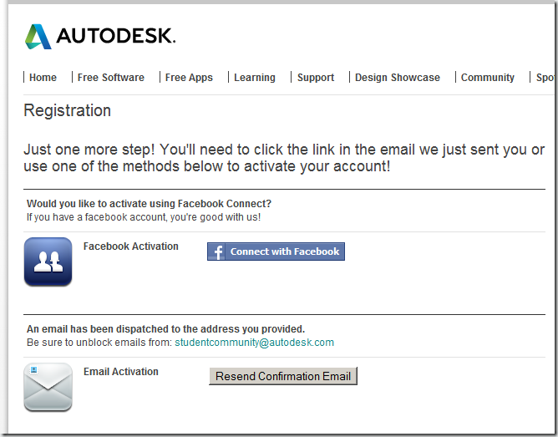The height and width of the screenshot is (437, 558).
Task: Select Support in the navigation bar
Action: tap(316, 77)
